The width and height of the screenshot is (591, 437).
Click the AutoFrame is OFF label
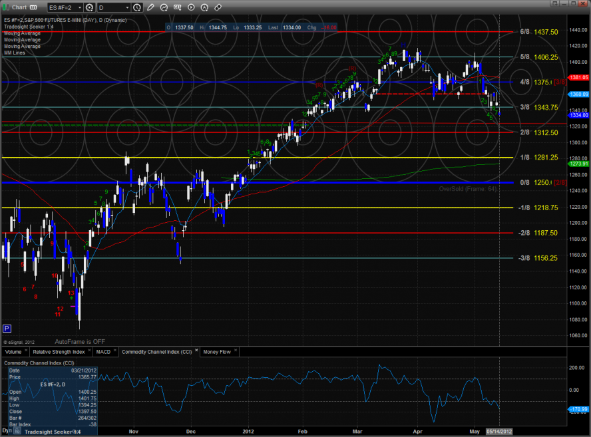pyautogui.click(x=81, y=341)
